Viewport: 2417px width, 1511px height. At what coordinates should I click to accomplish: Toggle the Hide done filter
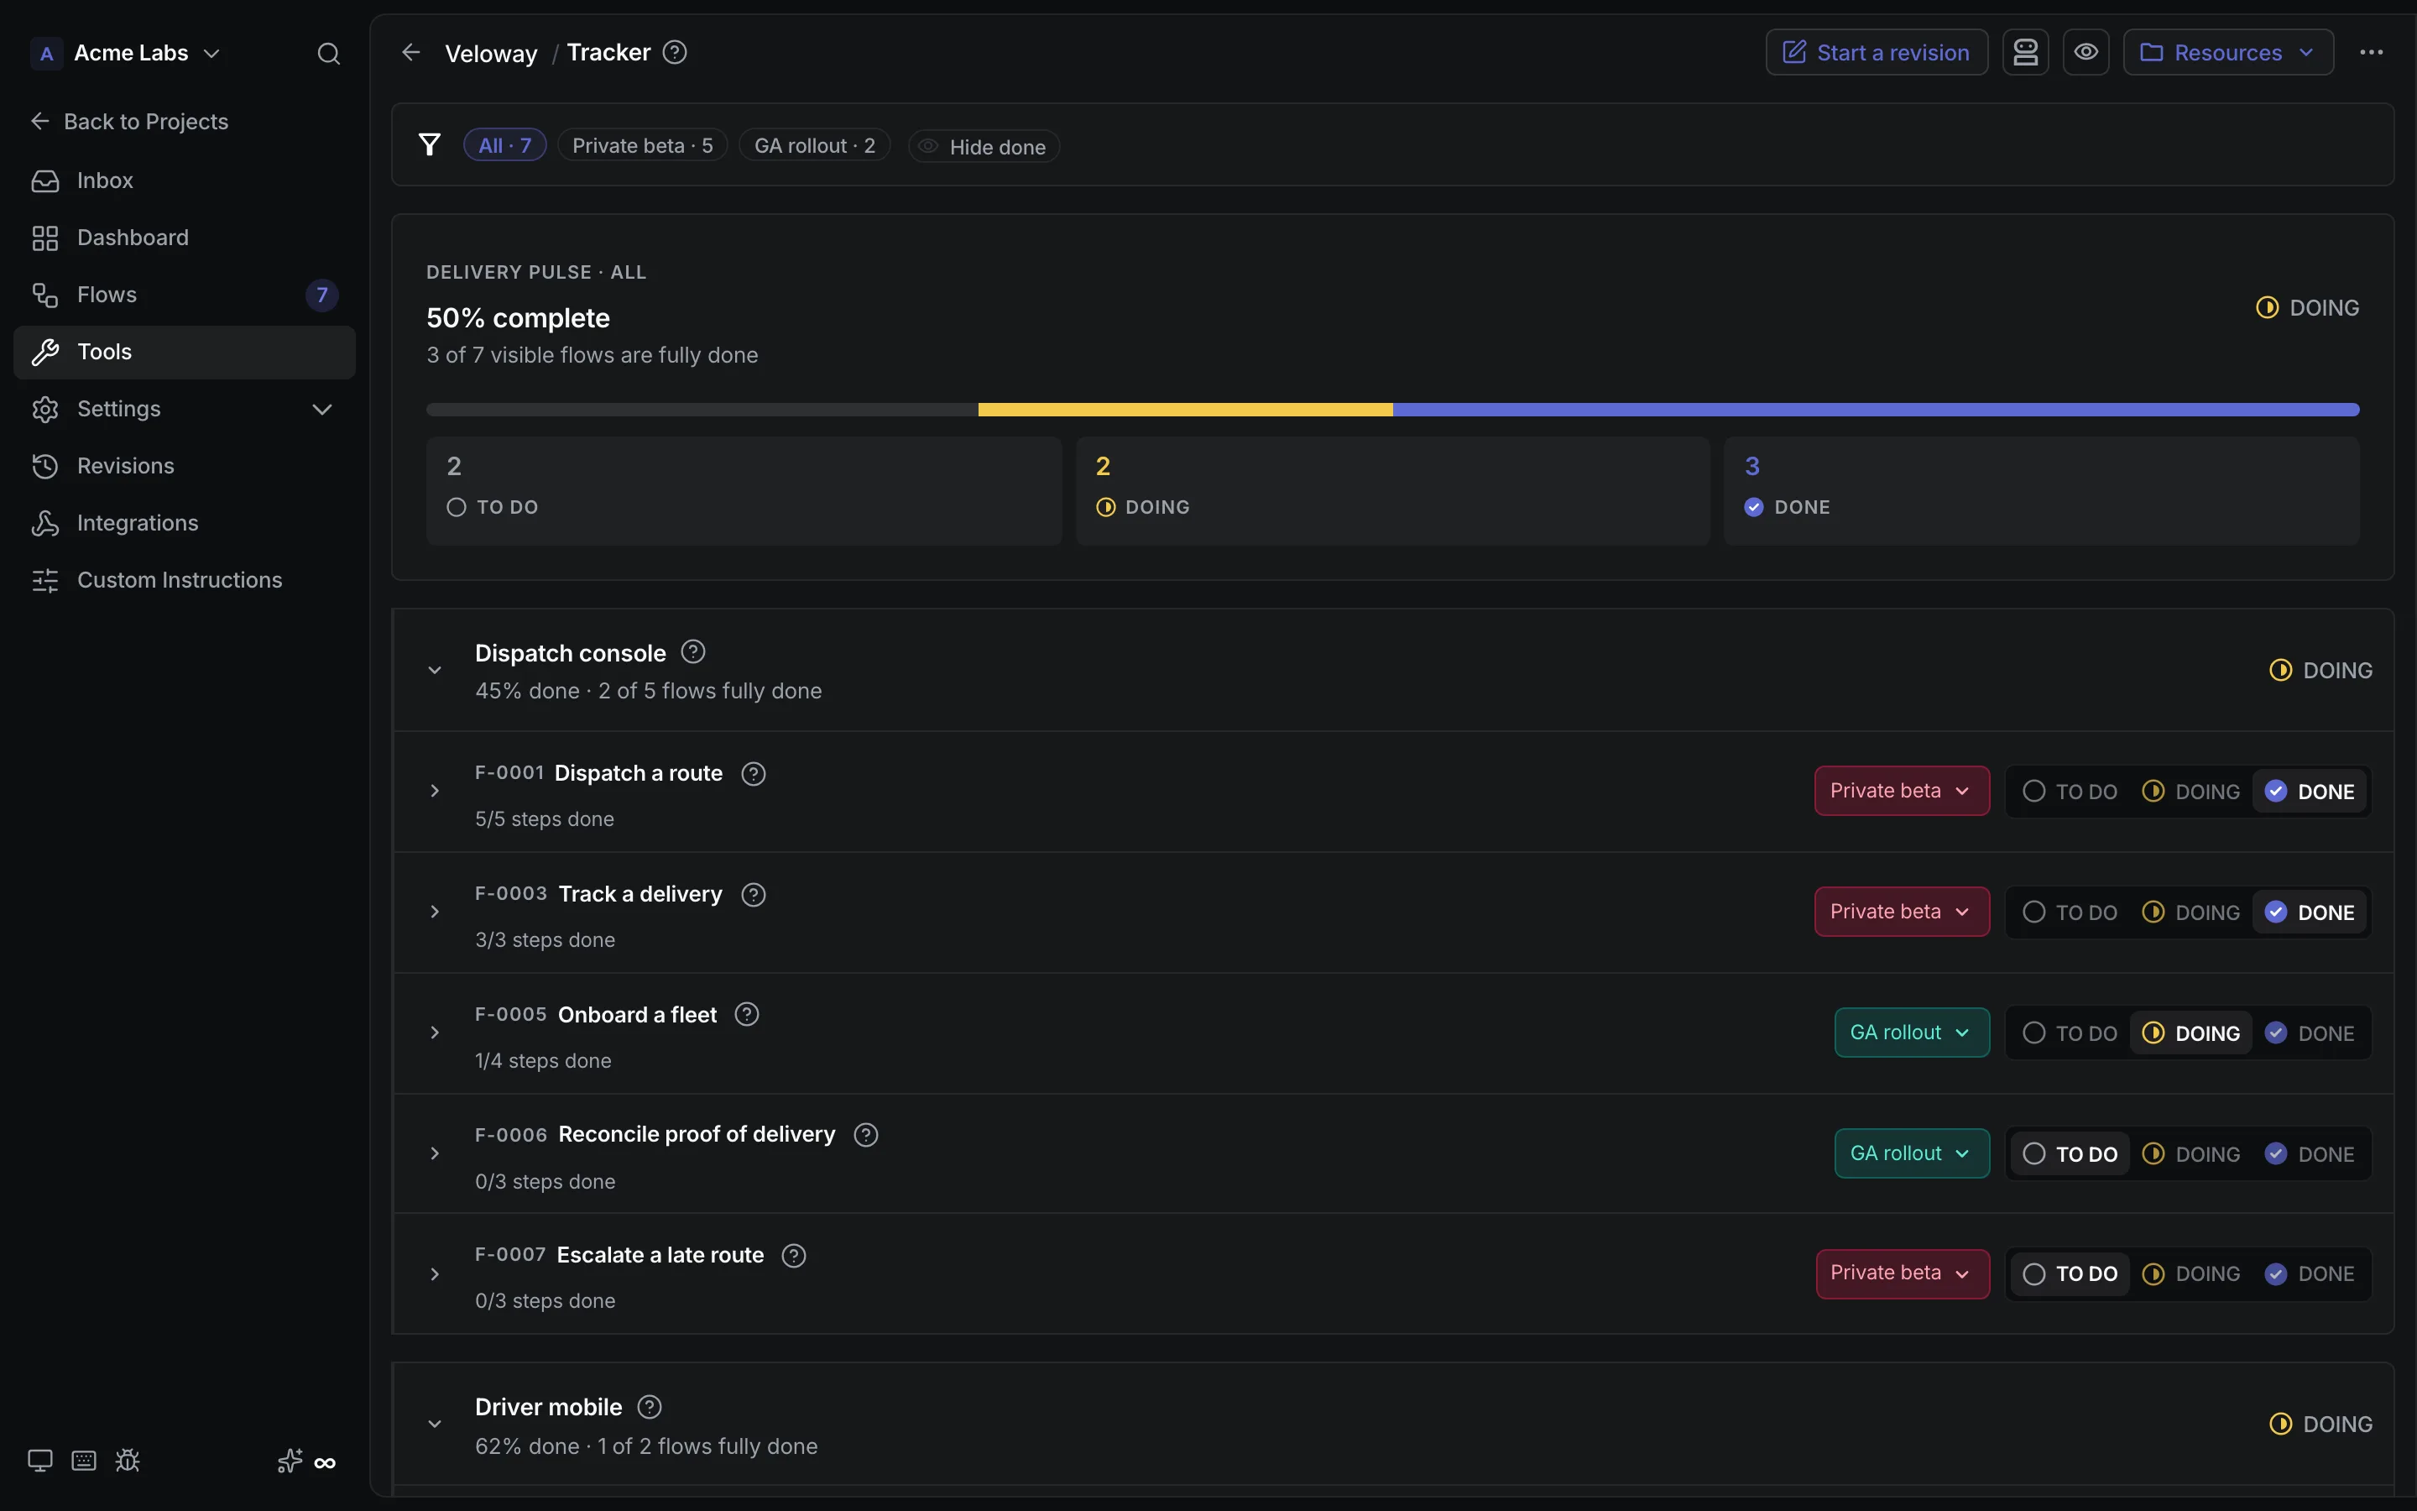tap(984, 146)
